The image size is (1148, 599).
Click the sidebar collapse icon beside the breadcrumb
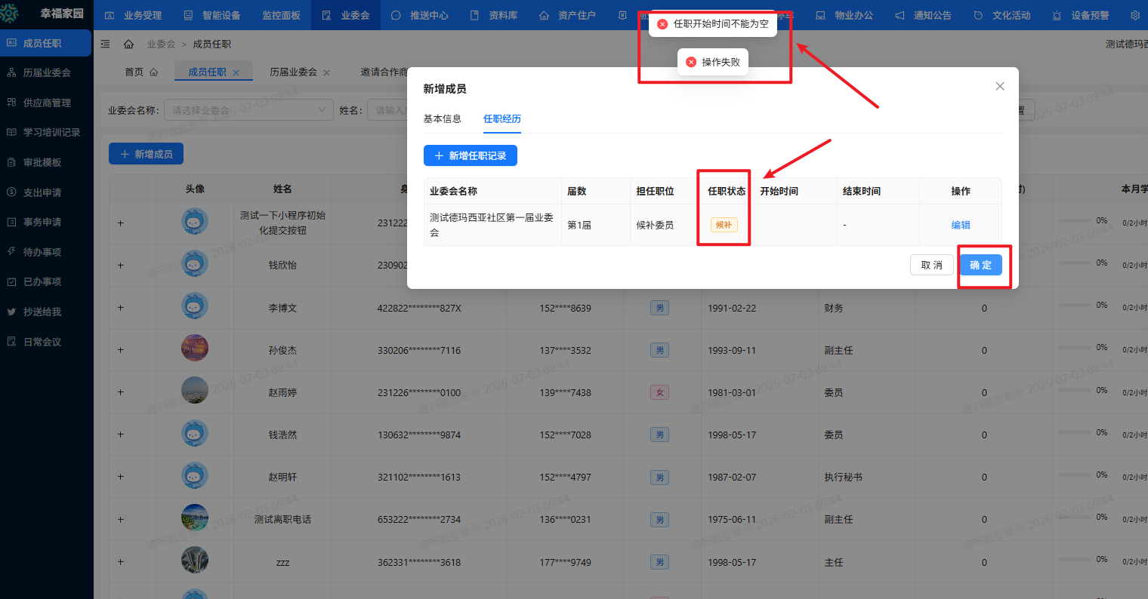click(105, 45)
